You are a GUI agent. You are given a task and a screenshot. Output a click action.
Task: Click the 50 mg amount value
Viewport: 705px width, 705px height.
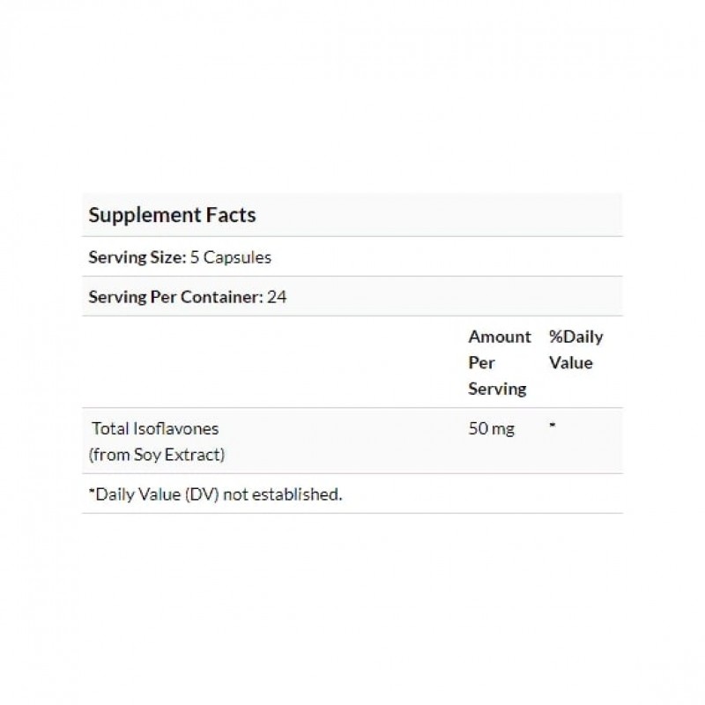492,428
